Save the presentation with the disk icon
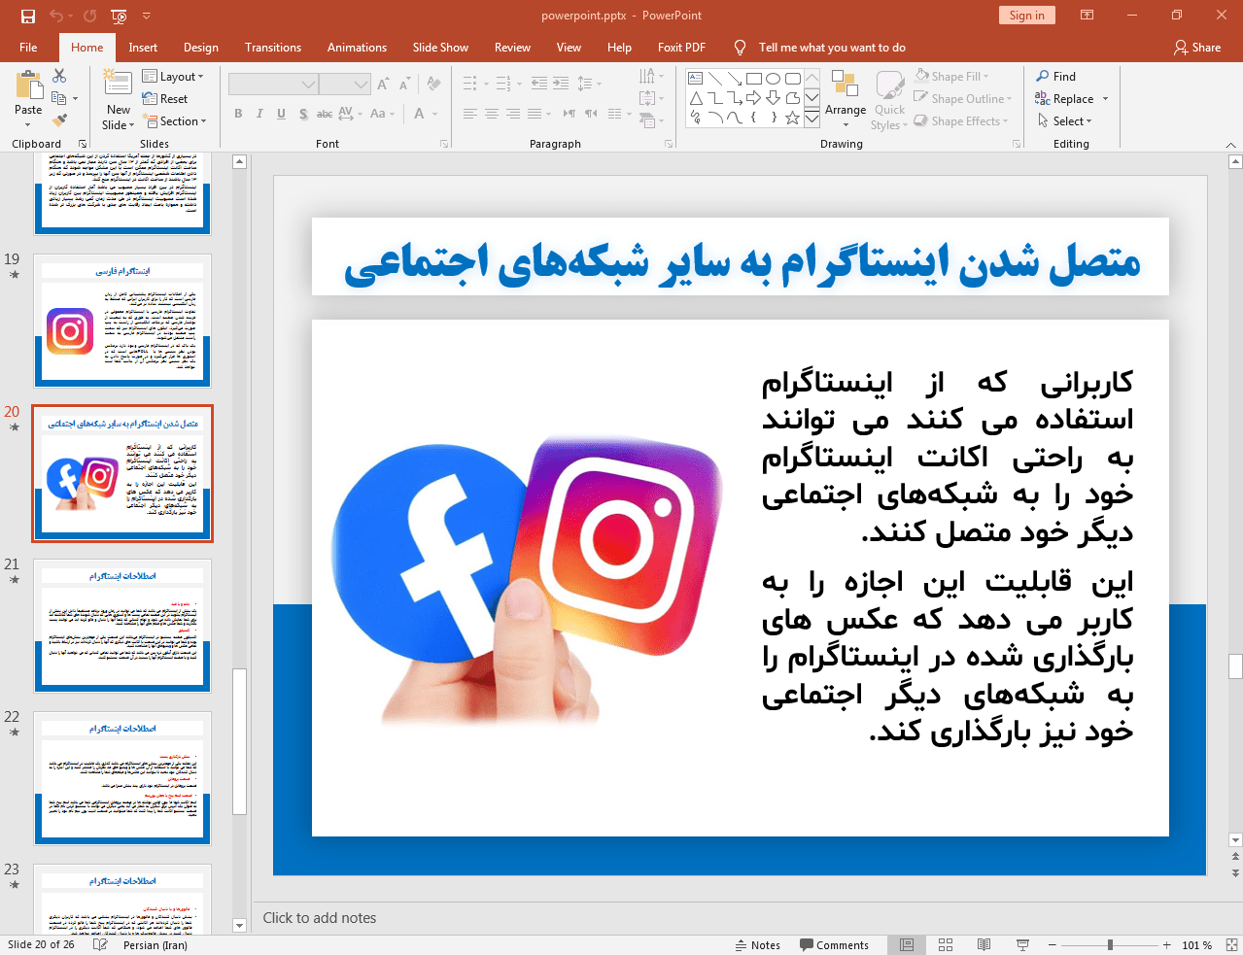 click(x=27, y=16)
